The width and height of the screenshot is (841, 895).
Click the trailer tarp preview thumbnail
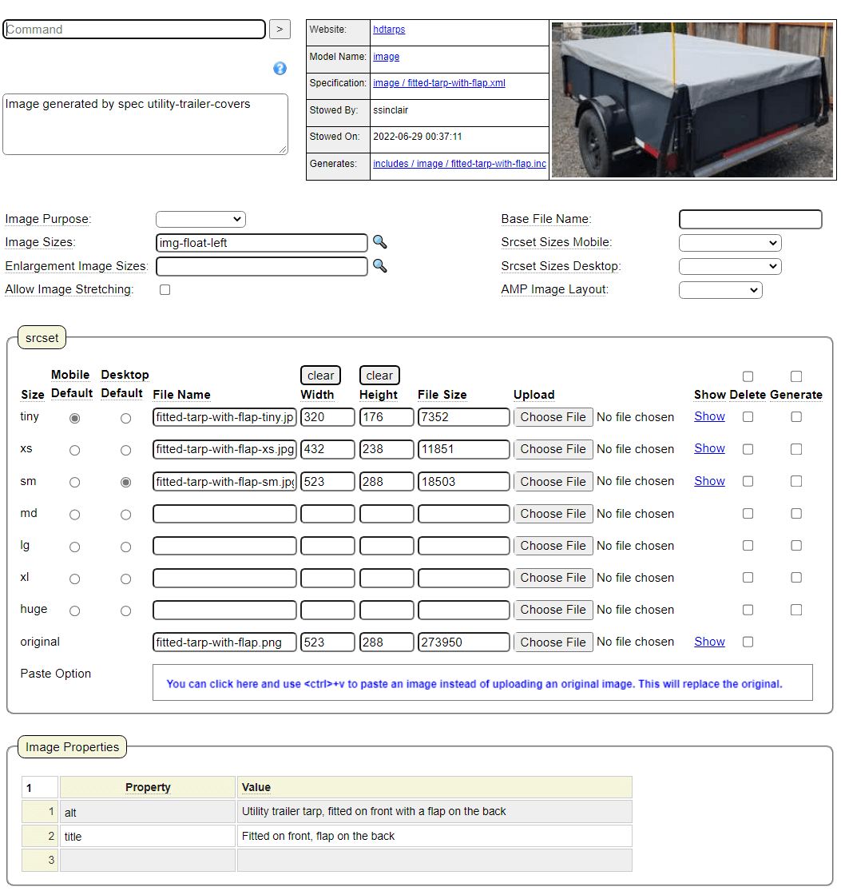[692, 100]
